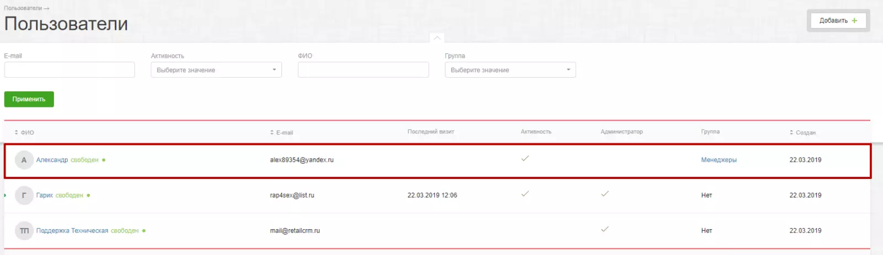Screen dimensions: 883x255
Task: Click the Администратор column header
Action: click(x=621, y=132)
